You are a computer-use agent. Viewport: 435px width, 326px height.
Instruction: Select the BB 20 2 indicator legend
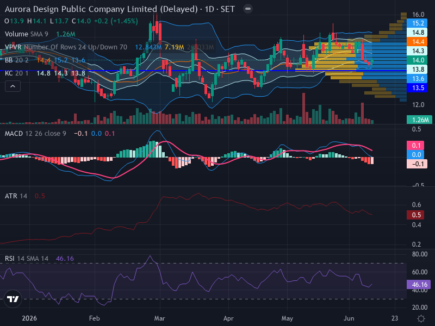pos(17,60)
